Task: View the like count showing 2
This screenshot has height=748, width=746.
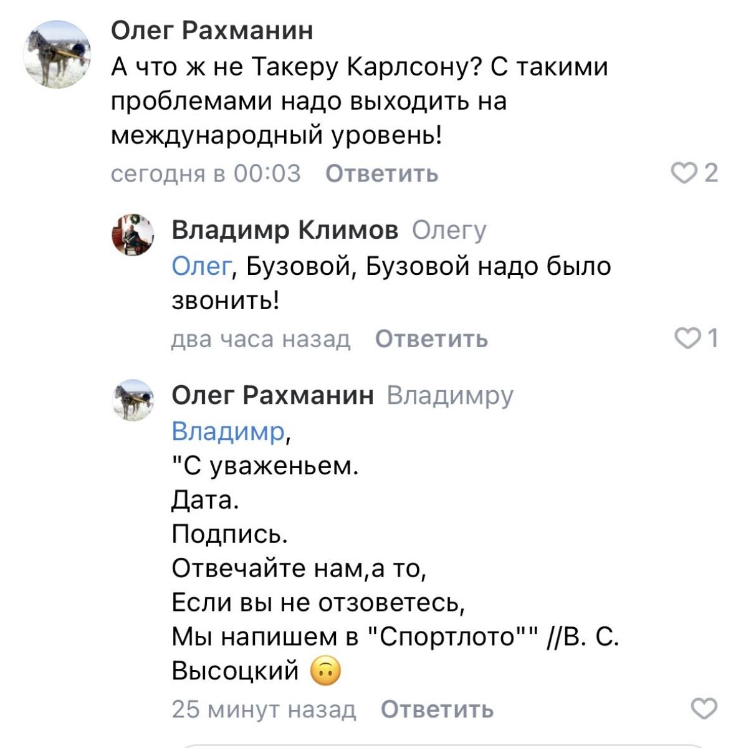Action: pyautogui.click(x=704, y=173)
